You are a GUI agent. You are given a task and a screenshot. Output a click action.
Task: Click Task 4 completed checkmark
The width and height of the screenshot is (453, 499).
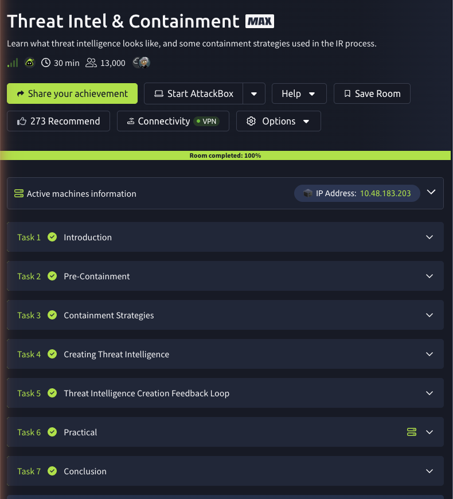(52, 354)
